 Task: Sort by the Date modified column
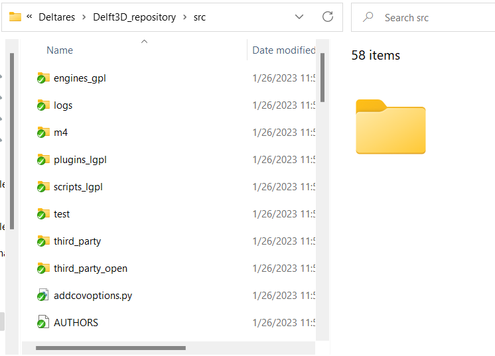coord(283,50)
